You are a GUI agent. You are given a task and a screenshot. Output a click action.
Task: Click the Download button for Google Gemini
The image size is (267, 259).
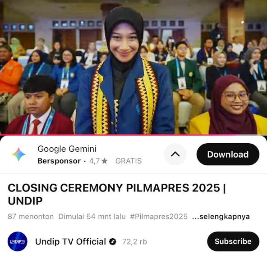pyautogui.click(x=228, y=154)
